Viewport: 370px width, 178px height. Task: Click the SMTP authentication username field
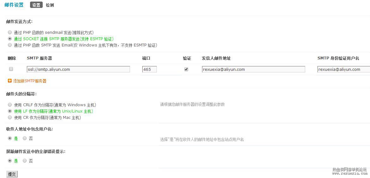(x=343, y=69)
